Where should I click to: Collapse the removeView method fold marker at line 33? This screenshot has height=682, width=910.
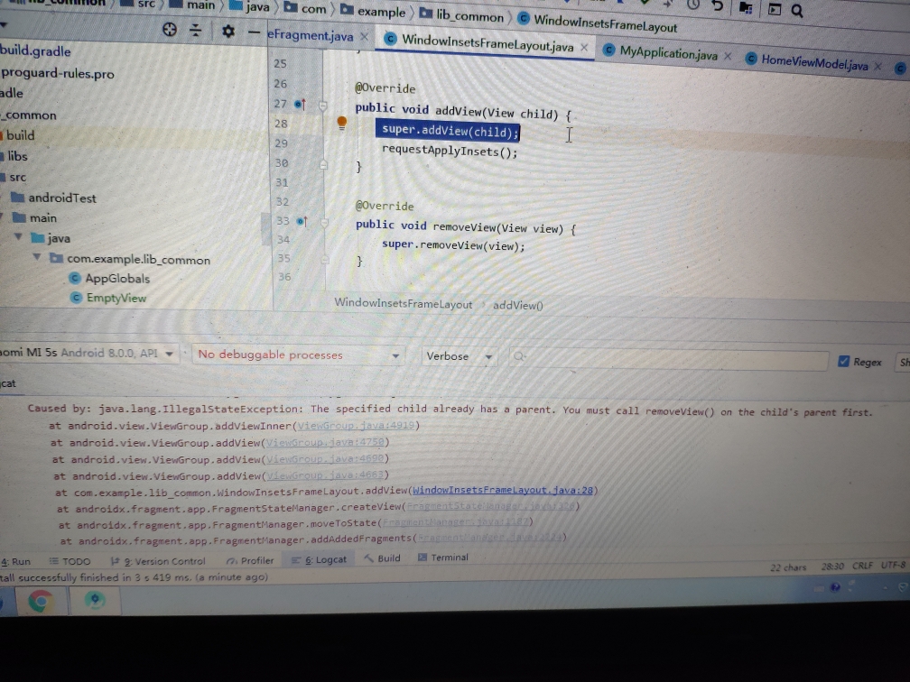click(x=324, y=222)
